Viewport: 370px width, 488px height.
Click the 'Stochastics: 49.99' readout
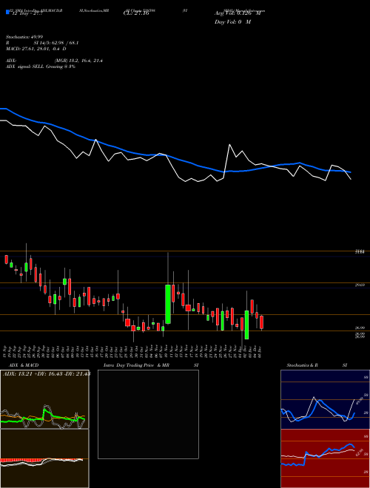tap(24, 37)
